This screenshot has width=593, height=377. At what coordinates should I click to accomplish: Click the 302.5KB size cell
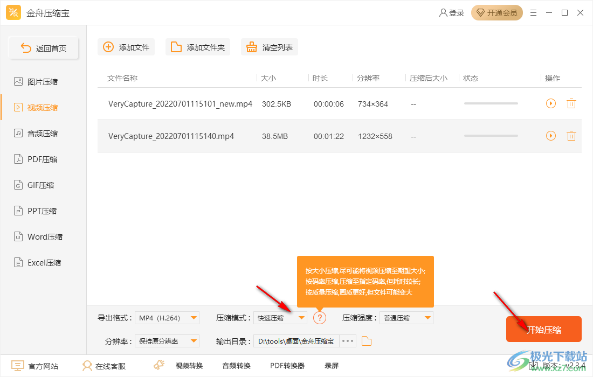[277, 104]
